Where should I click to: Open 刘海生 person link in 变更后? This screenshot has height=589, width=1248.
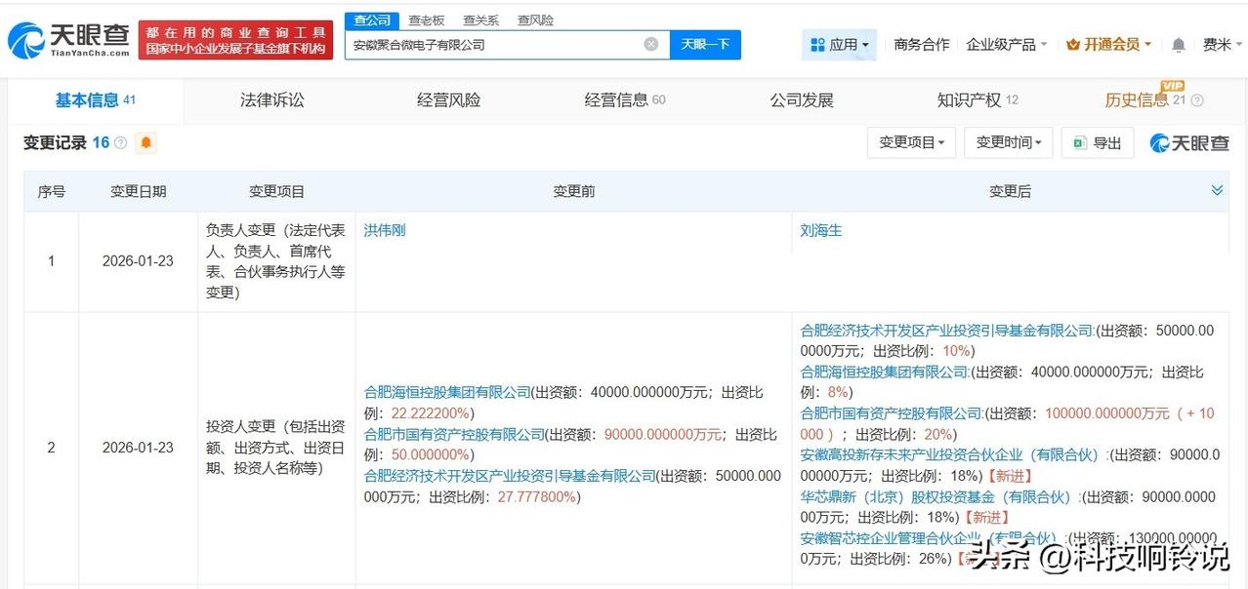[821, 231]
